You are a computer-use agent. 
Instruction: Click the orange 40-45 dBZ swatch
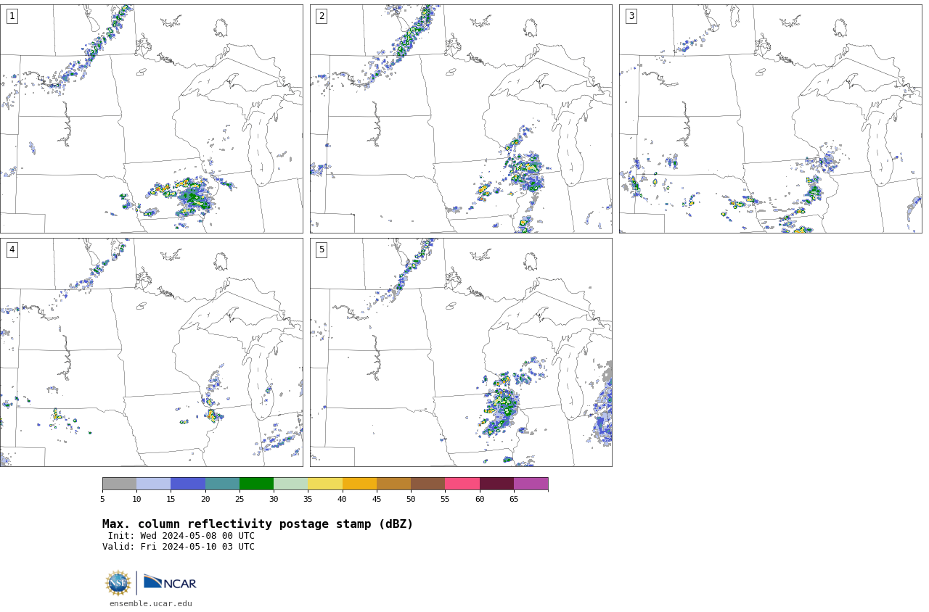[359, 484]
